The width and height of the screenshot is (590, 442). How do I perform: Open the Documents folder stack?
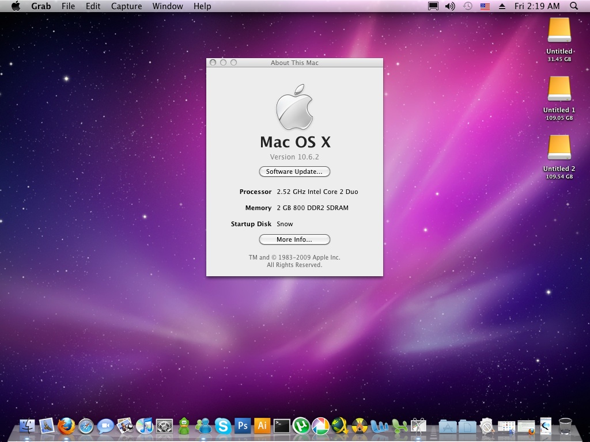pos(467,426)
